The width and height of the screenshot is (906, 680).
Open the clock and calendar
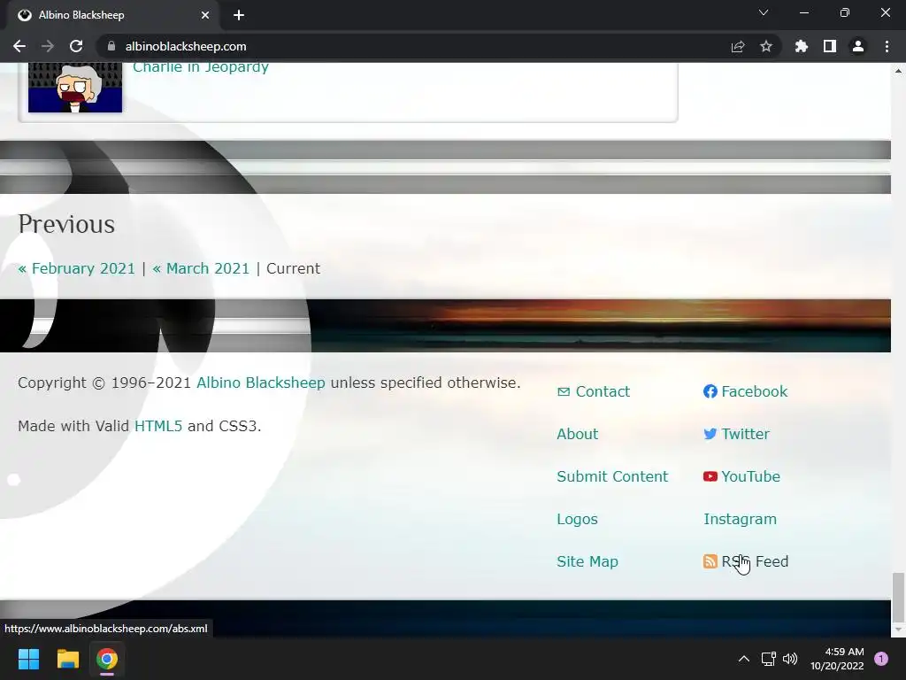click(x=837, y=659)
